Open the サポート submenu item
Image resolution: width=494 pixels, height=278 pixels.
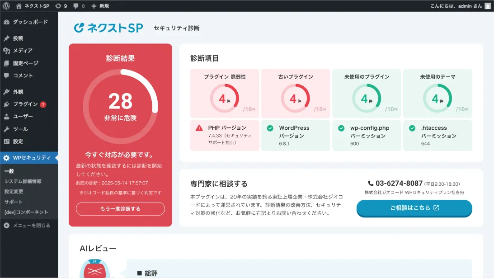[14, 202]
